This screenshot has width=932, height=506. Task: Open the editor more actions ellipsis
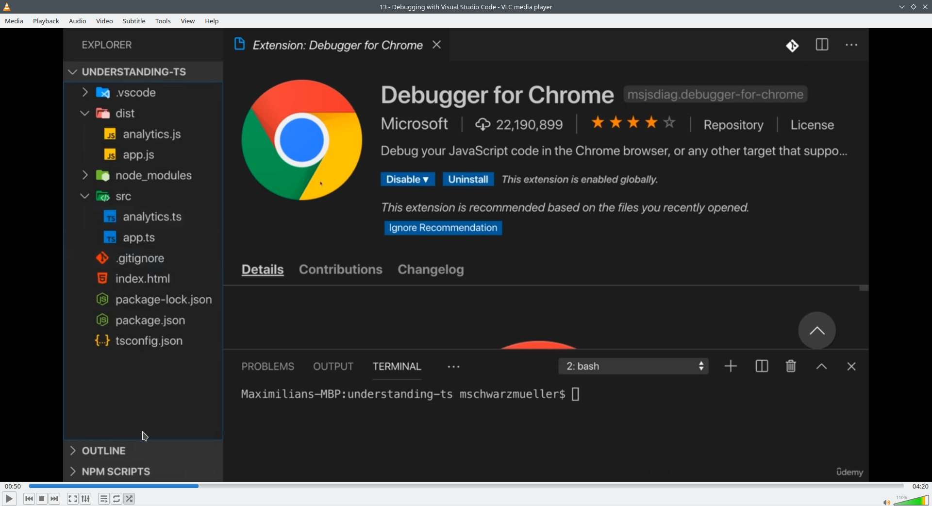click(851, 45)
